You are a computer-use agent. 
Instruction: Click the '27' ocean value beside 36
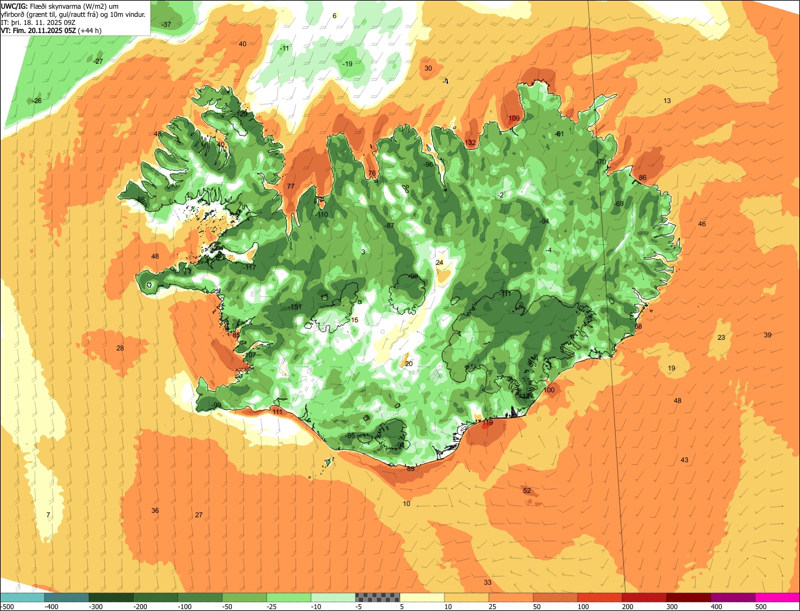199,515
